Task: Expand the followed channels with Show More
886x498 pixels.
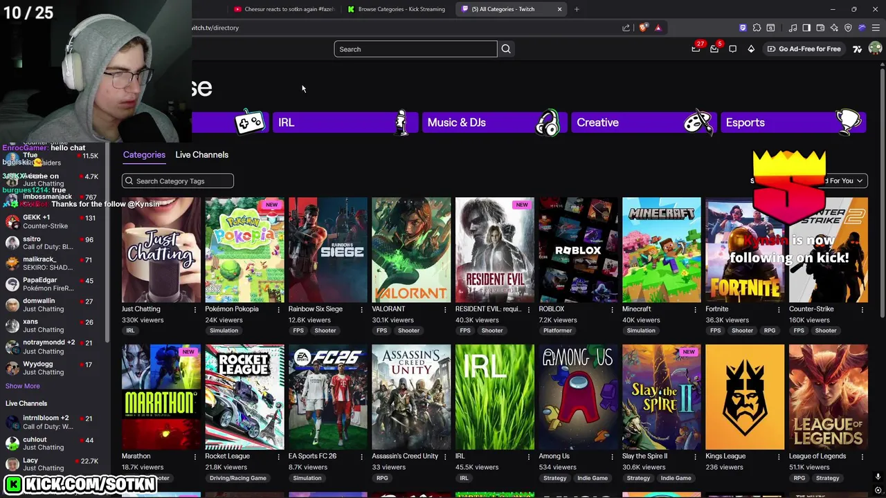Action: tap(23, 386)
